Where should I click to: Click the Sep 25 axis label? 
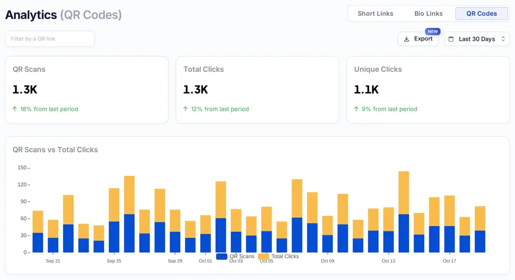click(114, 261)
